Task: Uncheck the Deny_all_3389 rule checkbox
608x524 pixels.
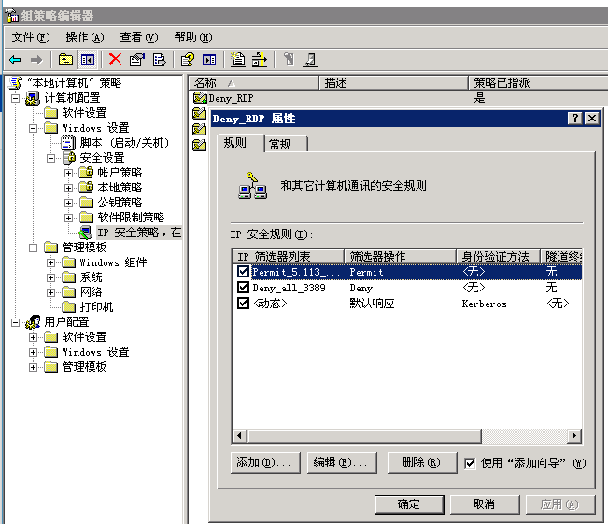Action: pyautogui.click(x=243, y=288)
